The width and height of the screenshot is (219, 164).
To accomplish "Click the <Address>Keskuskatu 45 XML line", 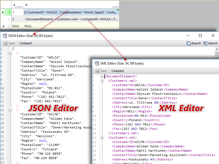I will pyautogui.click(x=142, y=159).
